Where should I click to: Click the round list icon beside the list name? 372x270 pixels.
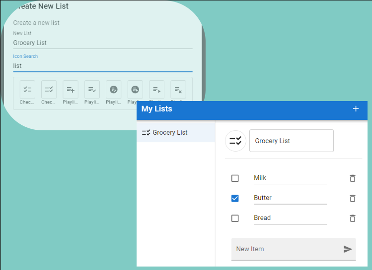(235, 141)
